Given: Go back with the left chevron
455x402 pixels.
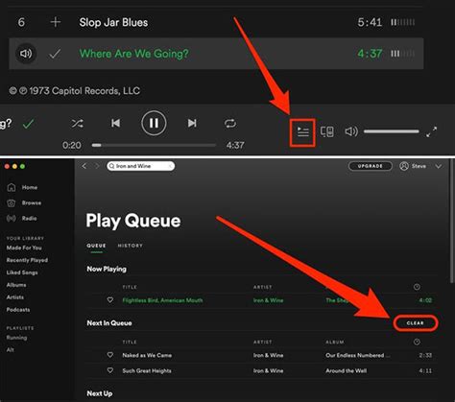Looking at the screenshot, I should click(x=84, y=166).
